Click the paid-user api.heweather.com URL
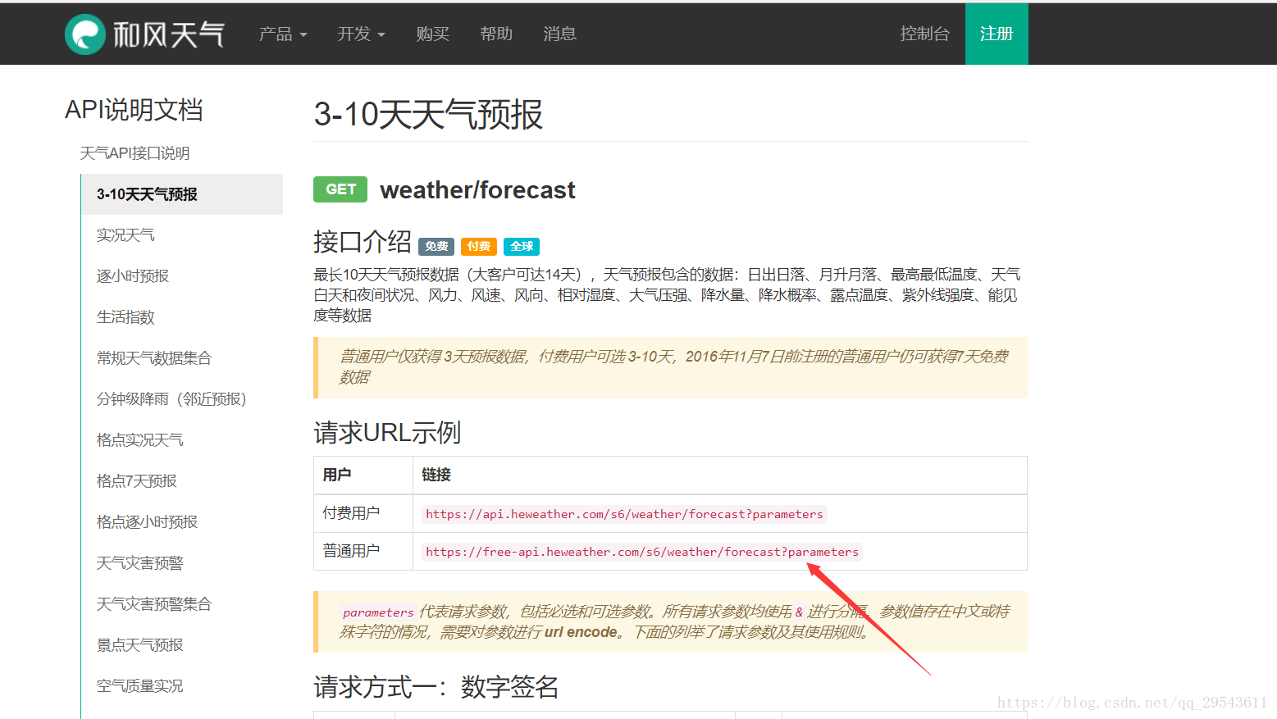1277x719 pixels. point(624,514)
